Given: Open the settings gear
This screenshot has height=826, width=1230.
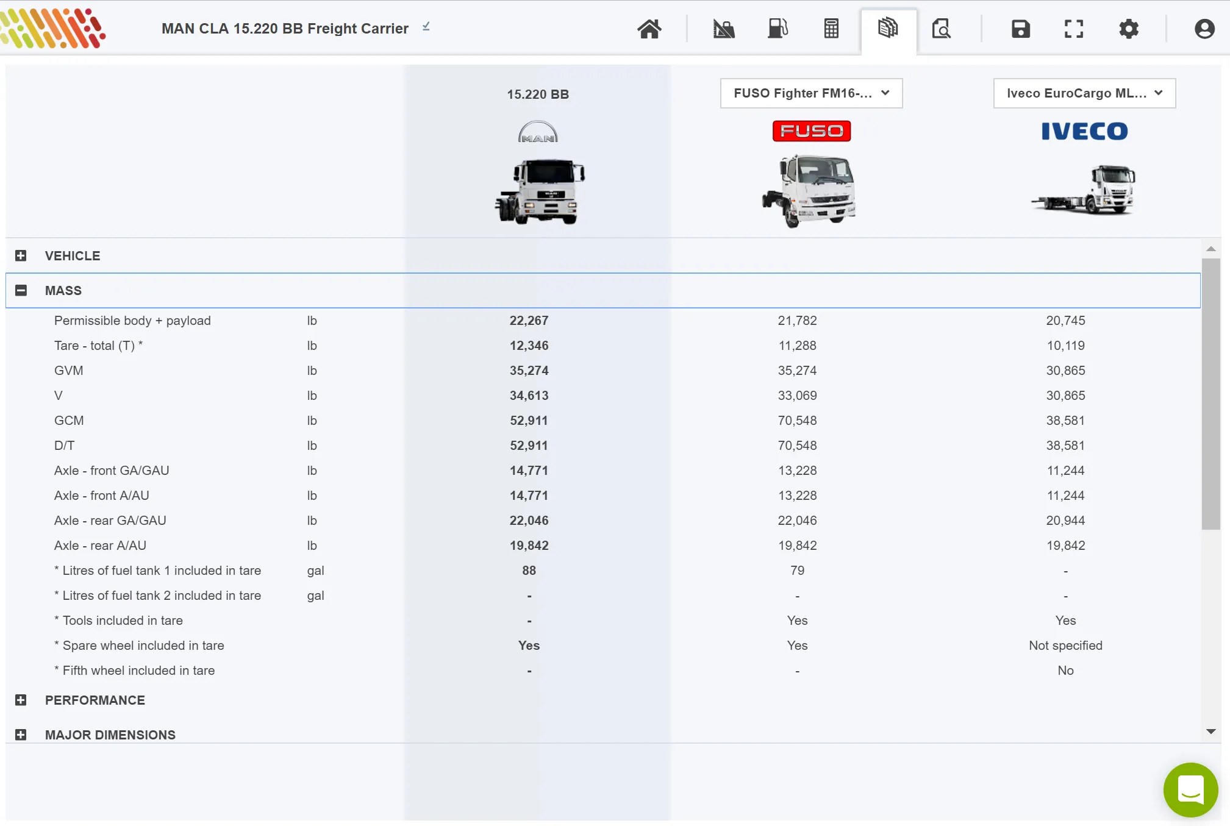Looking at the screenshot, I should tap(1129, 29).
